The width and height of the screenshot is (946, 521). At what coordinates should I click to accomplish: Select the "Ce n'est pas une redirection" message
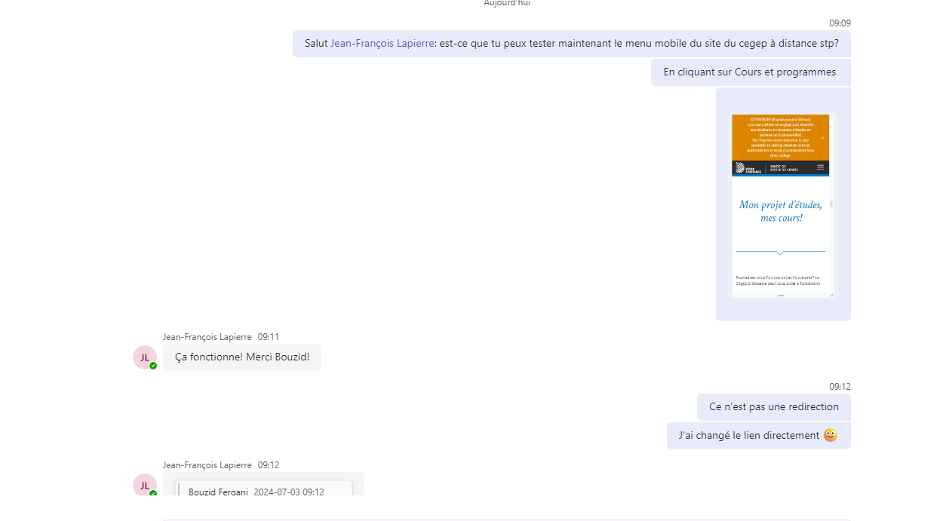[x=774, y=407]
